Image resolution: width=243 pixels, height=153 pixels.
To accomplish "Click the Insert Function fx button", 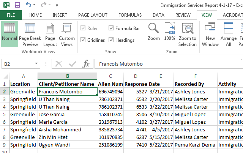I will pos(86,64).
